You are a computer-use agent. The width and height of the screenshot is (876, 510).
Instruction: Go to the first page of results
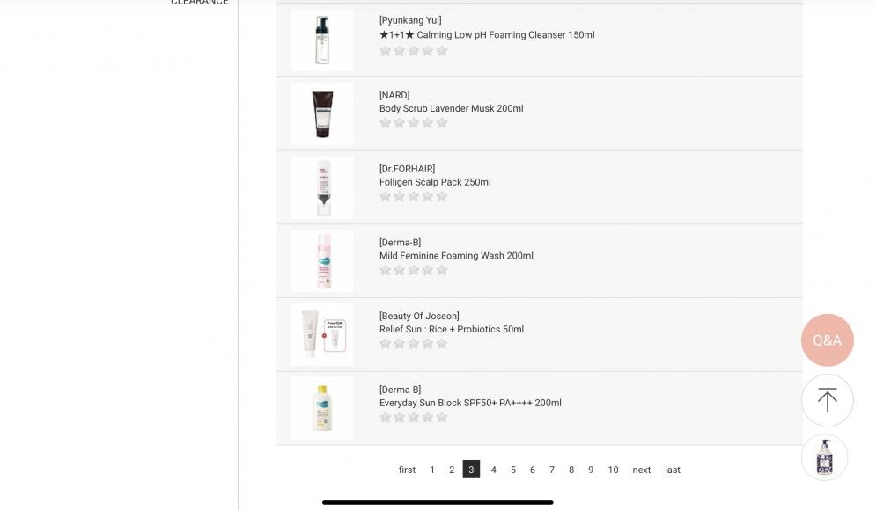(x=407, y=470)
